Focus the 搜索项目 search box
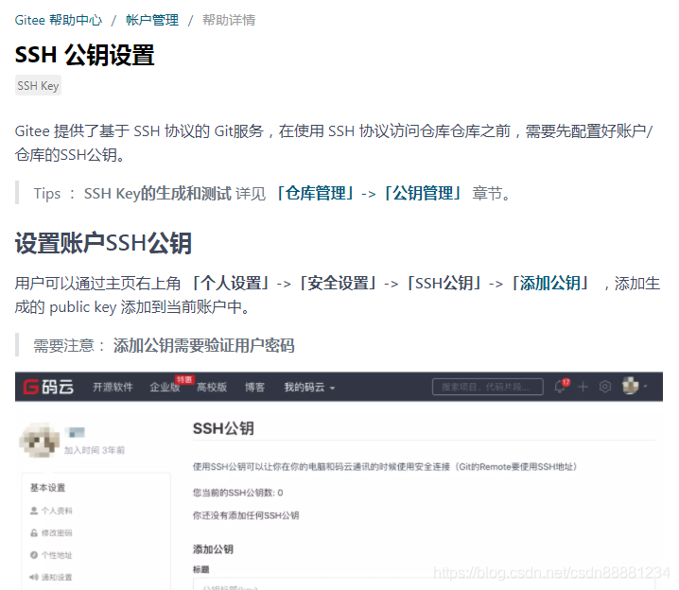This screenshot has width=679, height=590. point(488,387)
